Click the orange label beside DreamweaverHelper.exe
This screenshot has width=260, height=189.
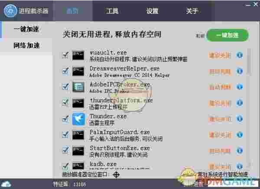[x=220, y=71]
